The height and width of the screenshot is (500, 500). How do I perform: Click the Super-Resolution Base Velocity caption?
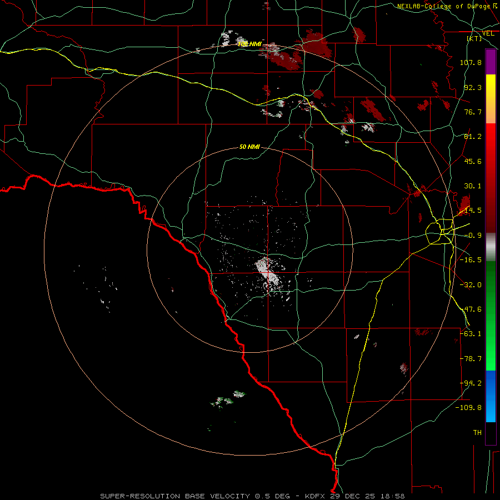point(253,496)
